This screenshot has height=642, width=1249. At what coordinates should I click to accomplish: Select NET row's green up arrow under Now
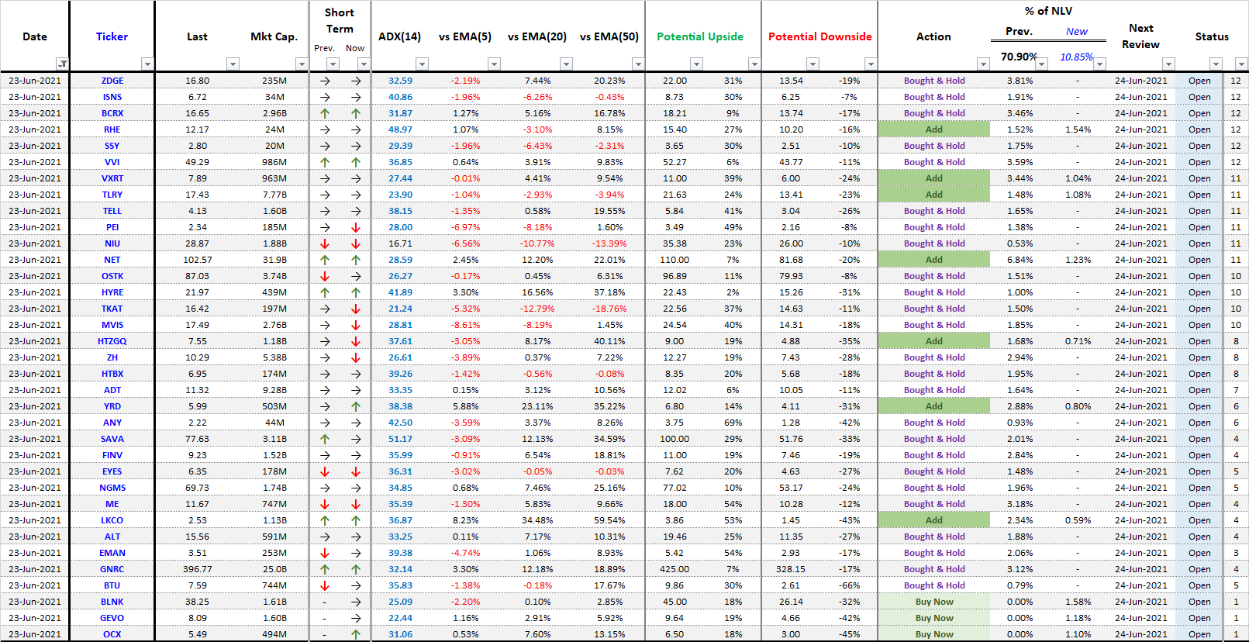(356, 260)
